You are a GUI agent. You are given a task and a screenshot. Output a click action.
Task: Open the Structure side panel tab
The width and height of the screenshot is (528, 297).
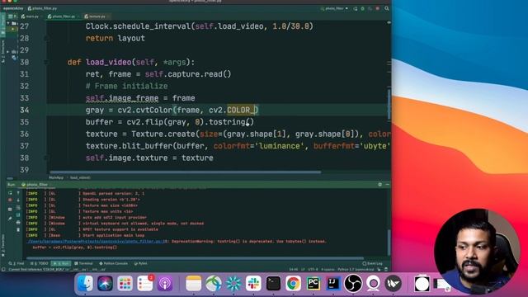3,51
